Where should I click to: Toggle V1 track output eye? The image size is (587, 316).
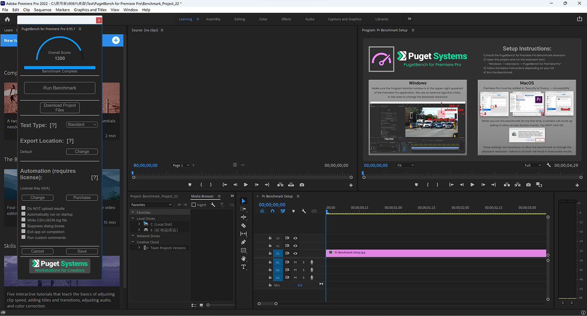[x=295, y=253]
